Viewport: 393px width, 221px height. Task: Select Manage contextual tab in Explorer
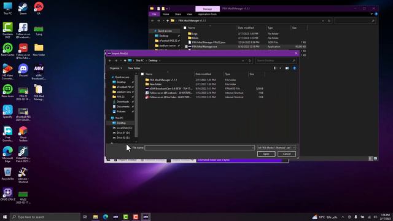click(208, 9)
